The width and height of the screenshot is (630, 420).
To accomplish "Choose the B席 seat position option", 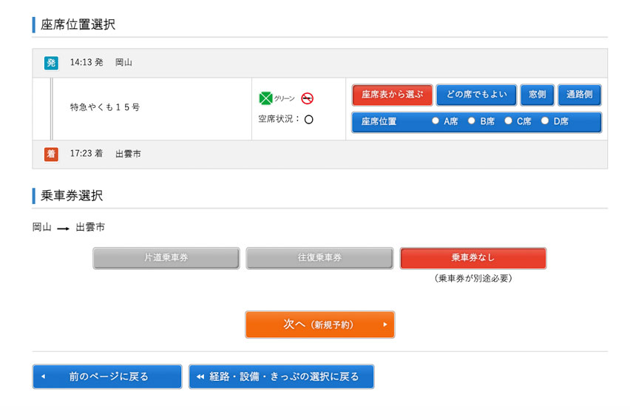I will [472, 121].
